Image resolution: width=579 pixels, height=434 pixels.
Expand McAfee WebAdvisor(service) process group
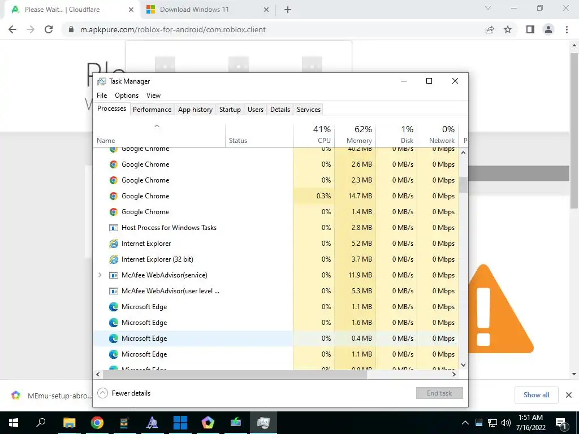coord(100,275)
